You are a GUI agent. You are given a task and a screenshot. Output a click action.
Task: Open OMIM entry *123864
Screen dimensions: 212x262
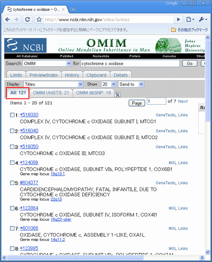tap(29, 208)
